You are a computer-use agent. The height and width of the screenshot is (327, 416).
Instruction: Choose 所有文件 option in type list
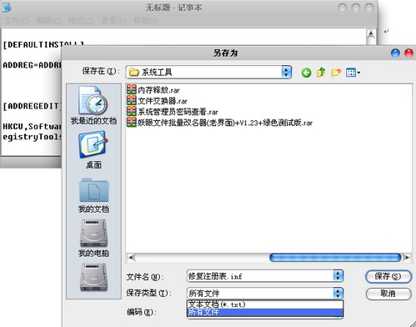[265, 312]
